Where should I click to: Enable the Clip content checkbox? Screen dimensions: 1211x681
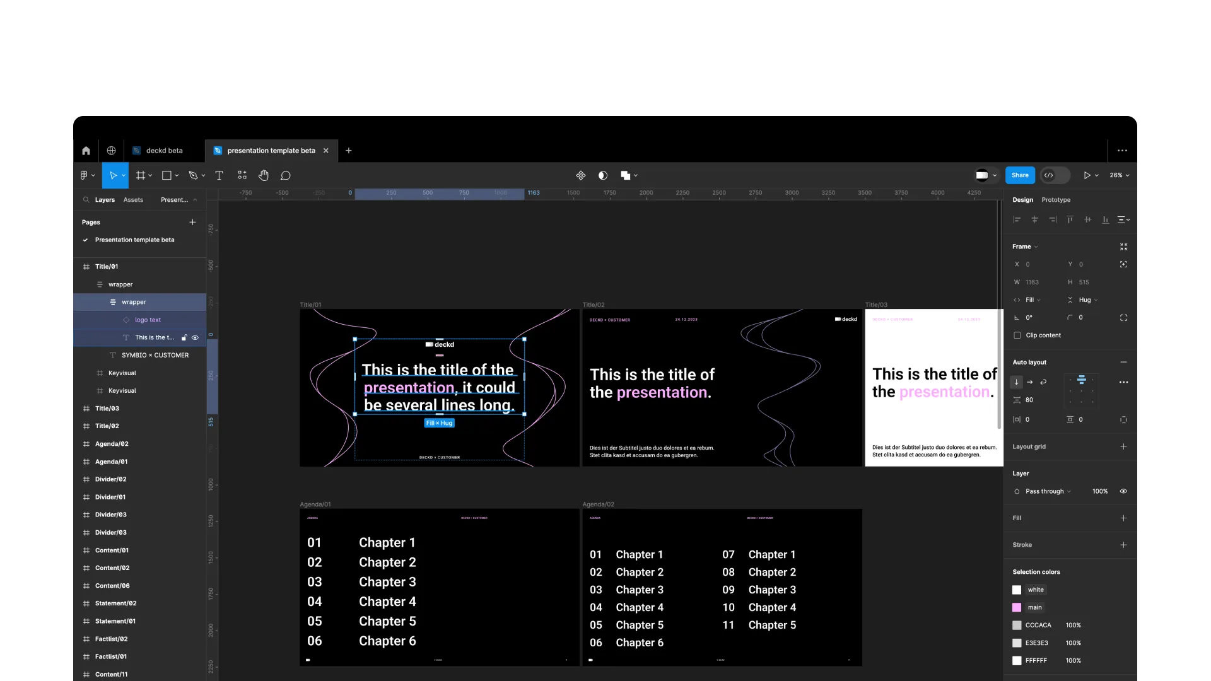click(1017, 335)
